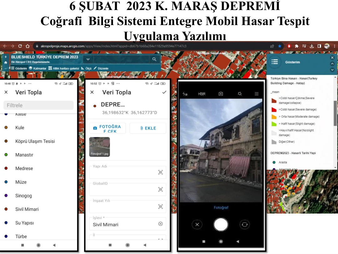Image resolution: width=338 pixels, height=254 pixels.
Task: Expand Gösterim panel with down chevron
Action: [332, 70]
